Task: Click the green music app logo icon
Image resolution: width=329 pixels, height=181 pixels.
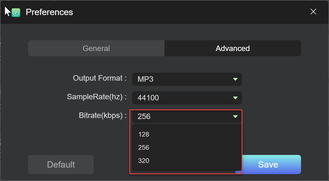Action: tap(16, 12)
